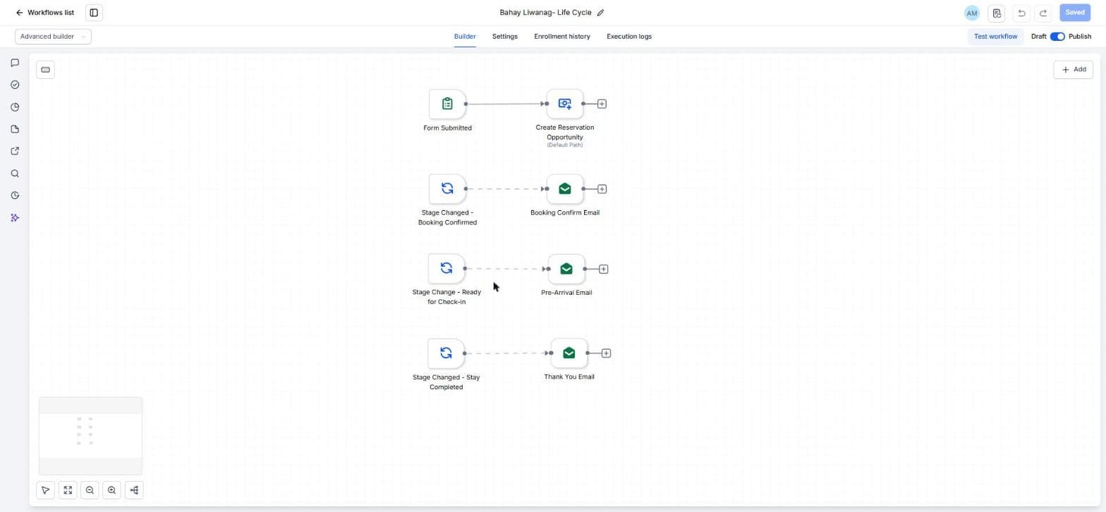
Task: Toggle the Draft/Publish switch
Action: pyautogui.click(x=1057, y=37)
